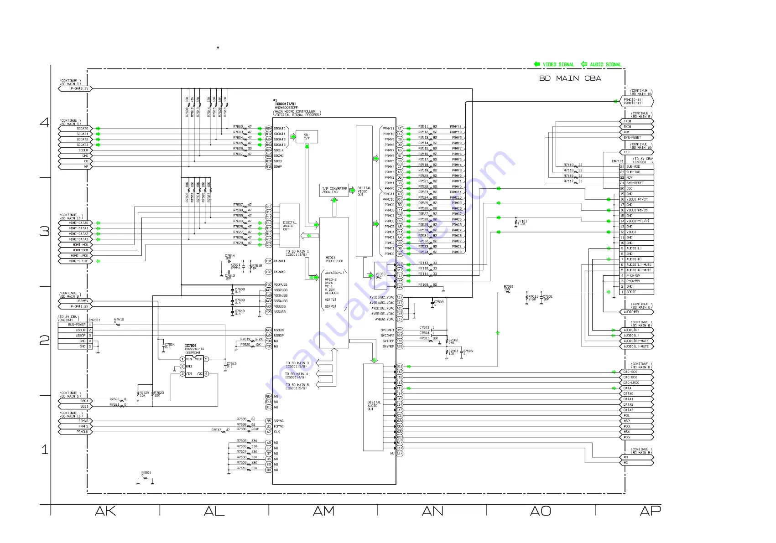Click the CN7101 connector designator
Image resolution: width=776 pixels, height=543 pixels.
[x=618, y=161]
